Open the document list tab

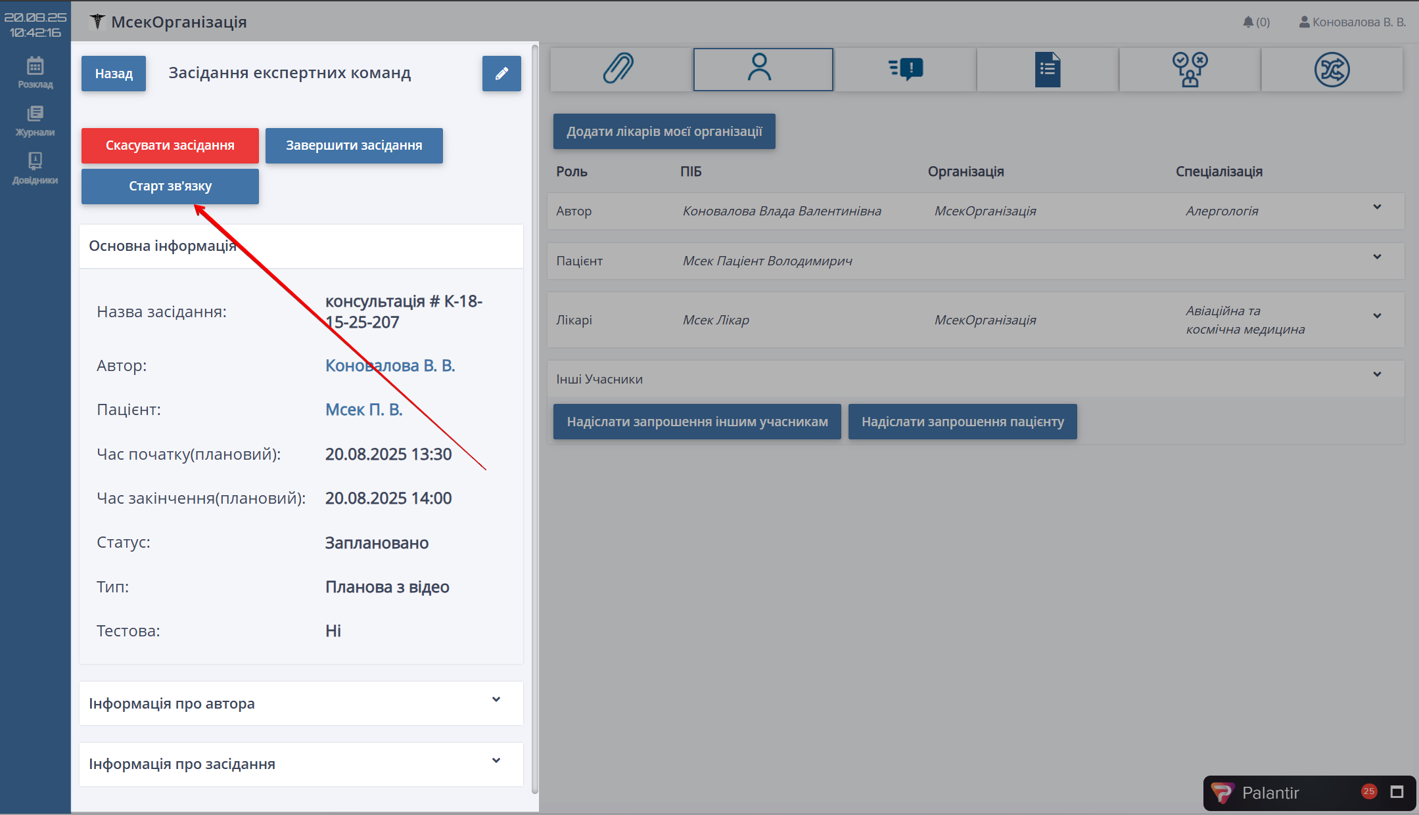coord(1048,69)
